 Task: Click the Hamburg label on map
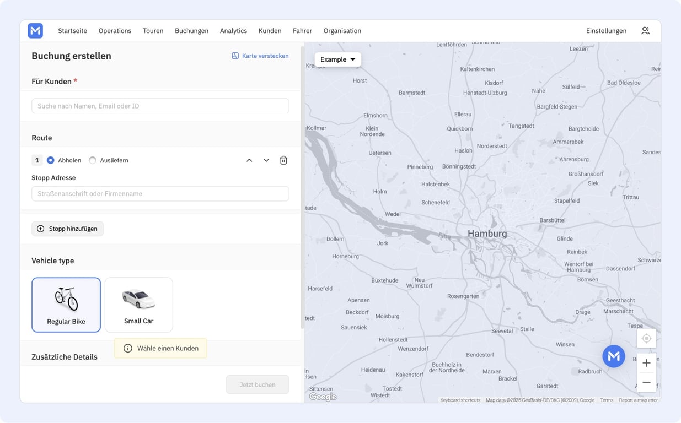click(x=487, y=234)
